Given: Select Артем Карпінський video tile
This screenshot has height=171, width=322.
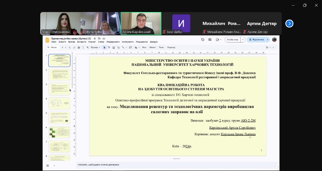Looking at the screenshot, I should pyautogui.click(x=141, y=23).
